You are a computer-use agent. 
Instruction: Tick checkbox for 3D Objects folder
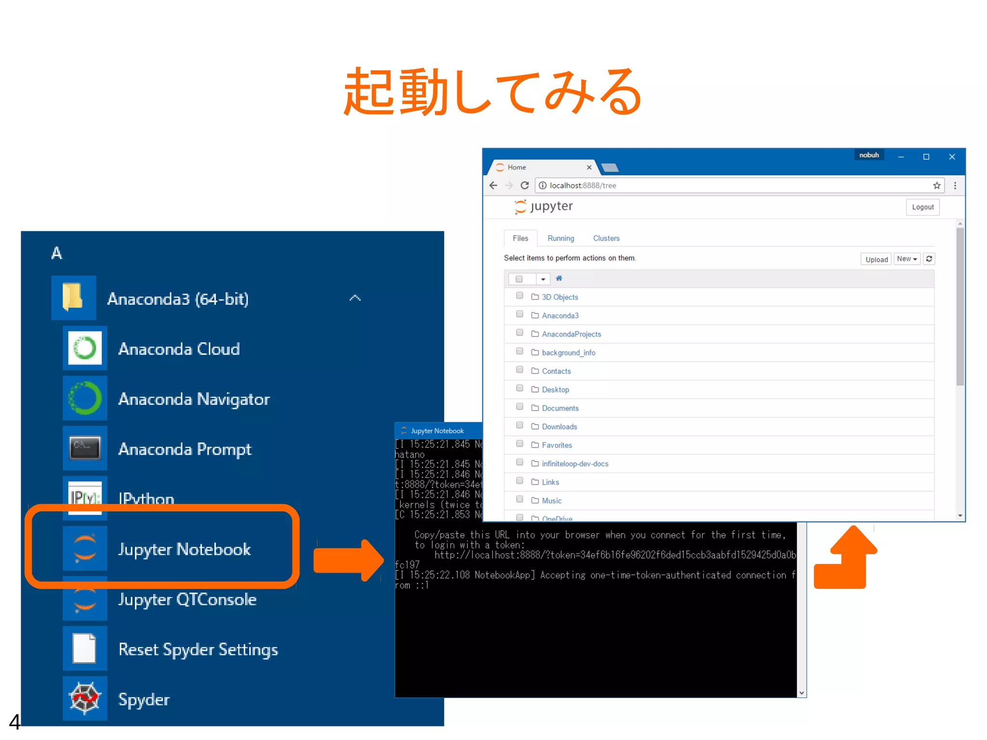[x=520, y=296]
